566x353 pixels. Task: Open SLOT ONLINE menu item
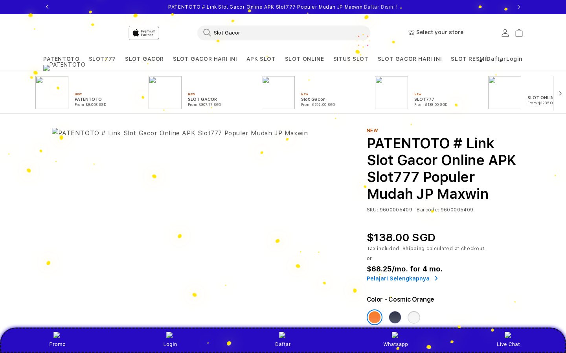coord(304,59)
